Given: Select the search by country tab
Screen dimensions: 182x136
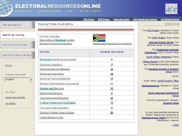Looking at the screenshot, I should point(18,35).
